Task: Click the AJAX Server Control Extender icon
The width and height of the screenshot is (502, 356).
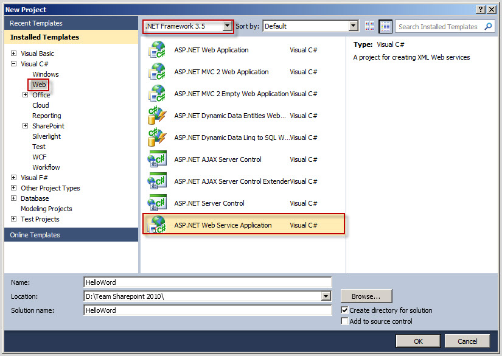Action: (x=157, y=181)
